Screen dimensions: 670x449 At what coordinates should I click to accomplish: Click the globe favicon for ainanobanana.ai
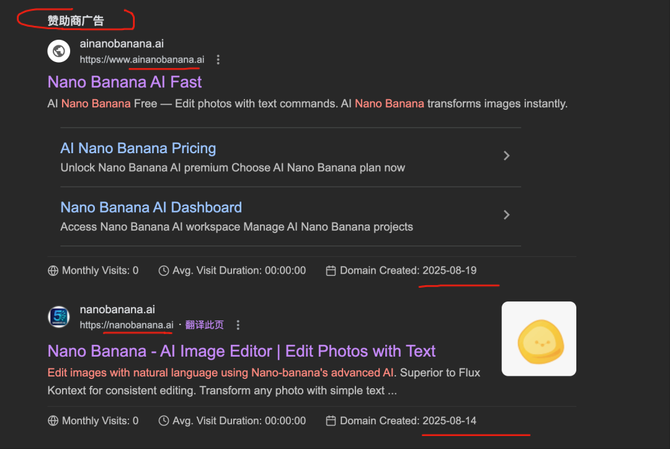(59, 51)
